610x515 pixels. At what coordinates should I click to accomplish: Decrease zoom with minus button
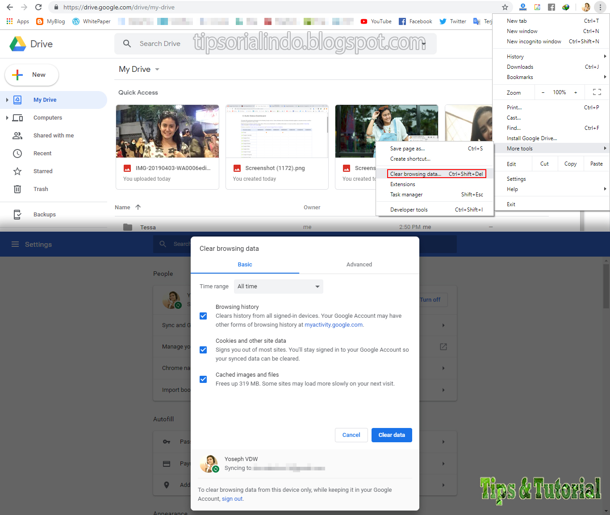(x=543, y=92)
